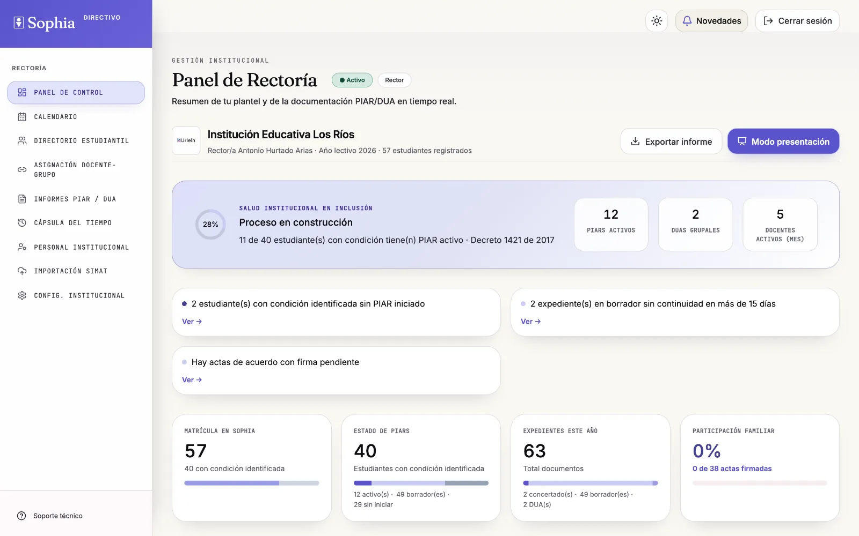This screenshot has height=536, width=859.
Task: Open the Panel de Control menu item
Action: [76, 92]
